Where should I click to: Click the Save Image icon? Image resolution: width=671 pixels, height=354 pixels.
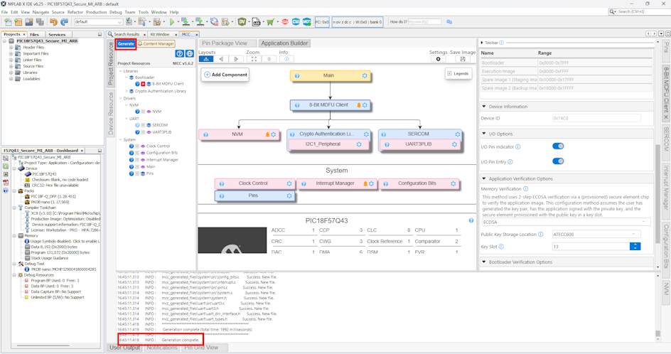pos(463,59)
